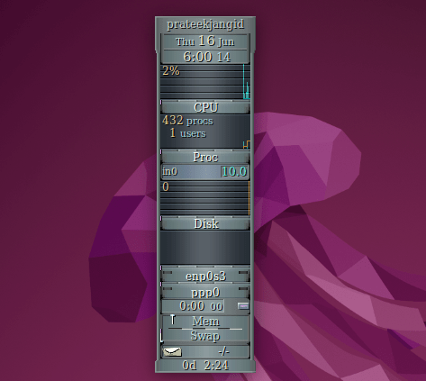Click the empty network chart above enp0s3
426x381 pixels.
pos(205,248)
